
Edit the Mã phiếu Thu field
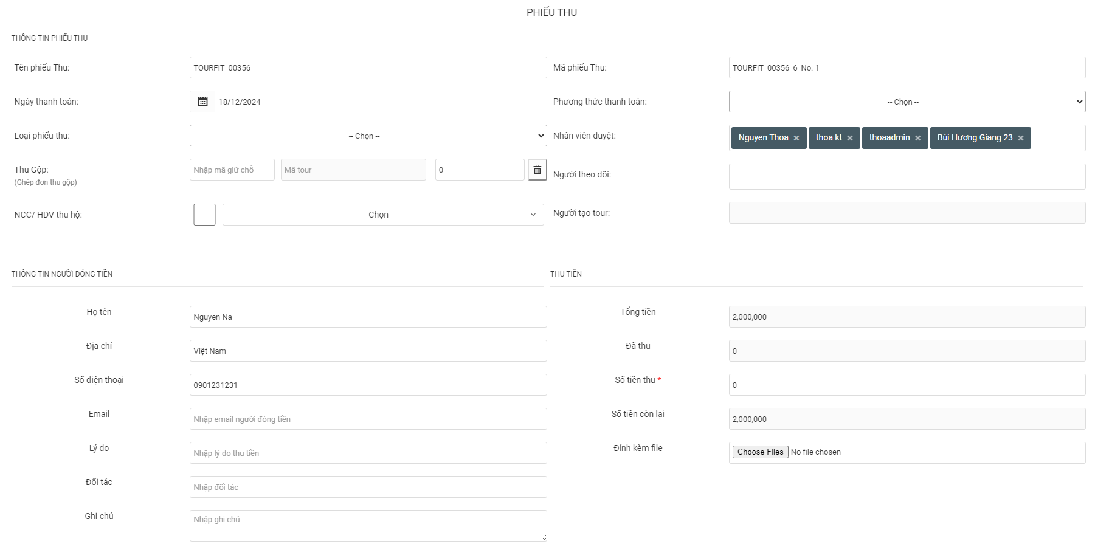tap(907, 67)
